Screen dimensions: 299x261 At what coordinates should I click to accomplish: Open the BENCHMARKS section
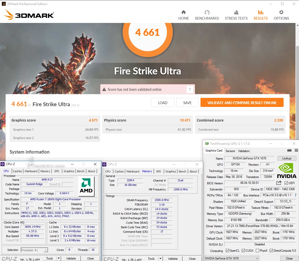coord(207,15)
